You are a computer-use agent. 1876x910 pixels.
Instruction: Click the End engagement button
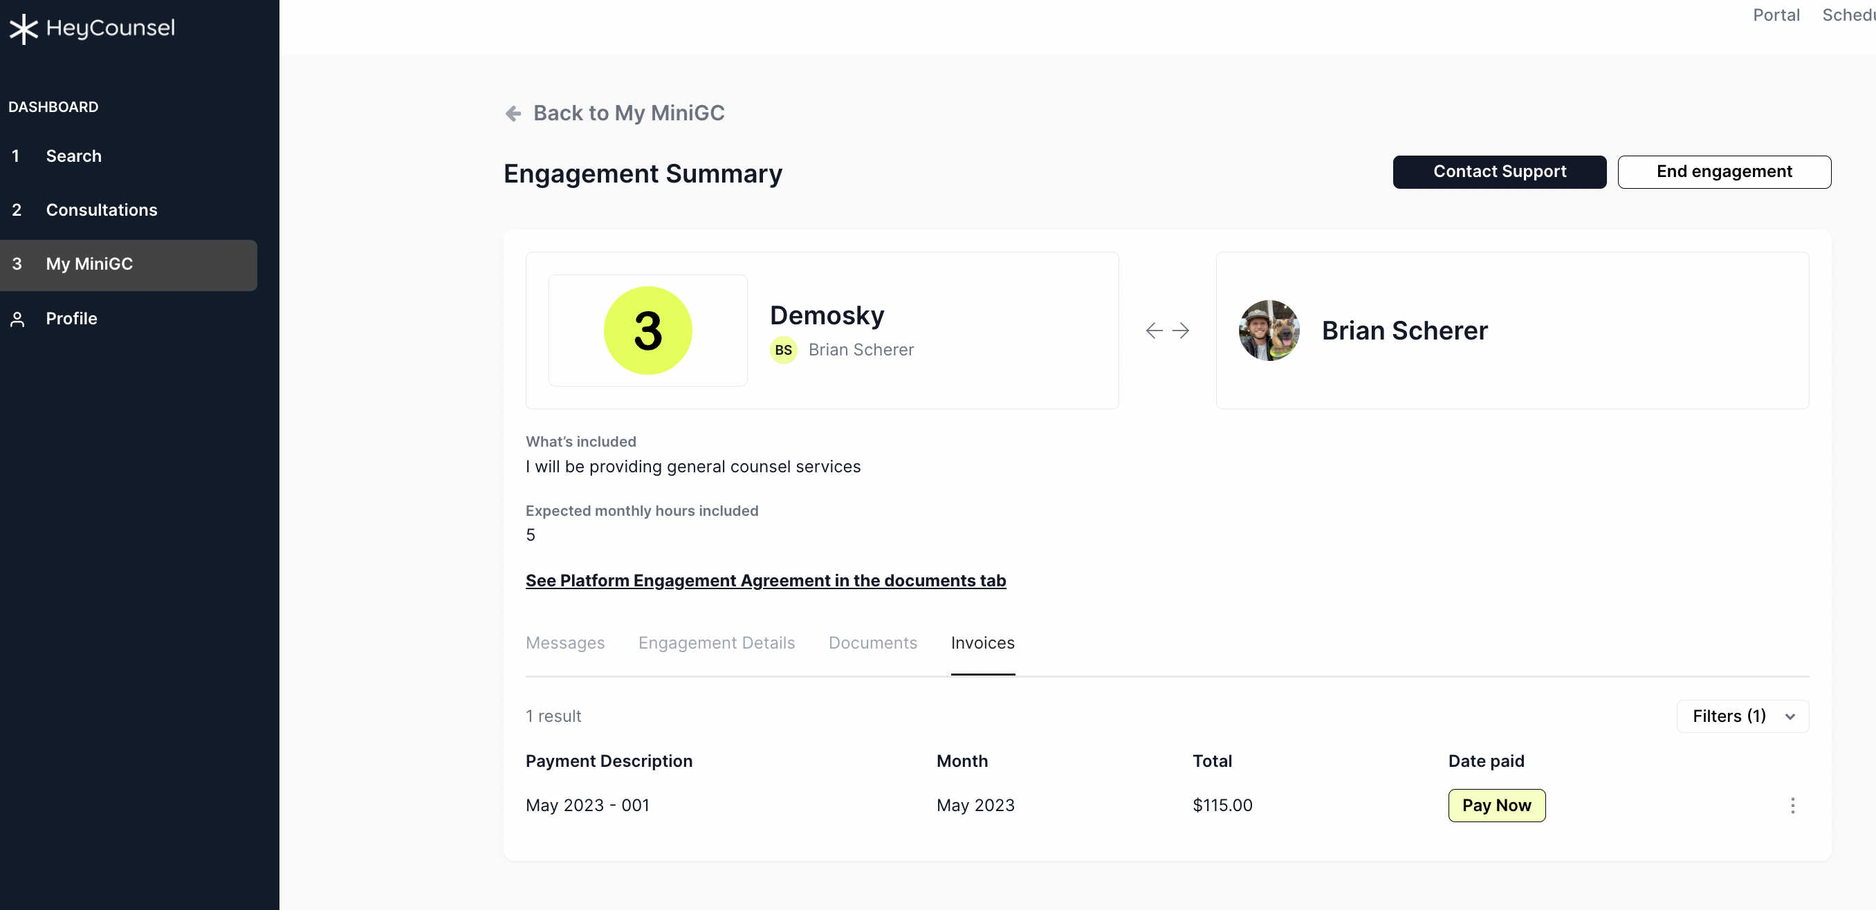pos(1724,171)
